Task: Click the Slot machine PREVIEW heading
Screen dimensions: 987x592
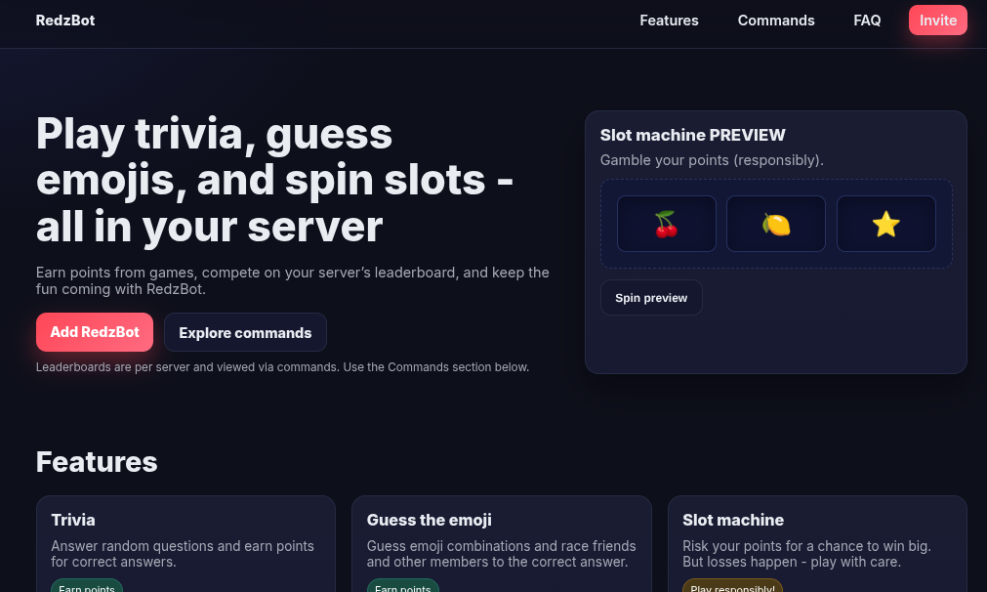Action: [692, 135]
